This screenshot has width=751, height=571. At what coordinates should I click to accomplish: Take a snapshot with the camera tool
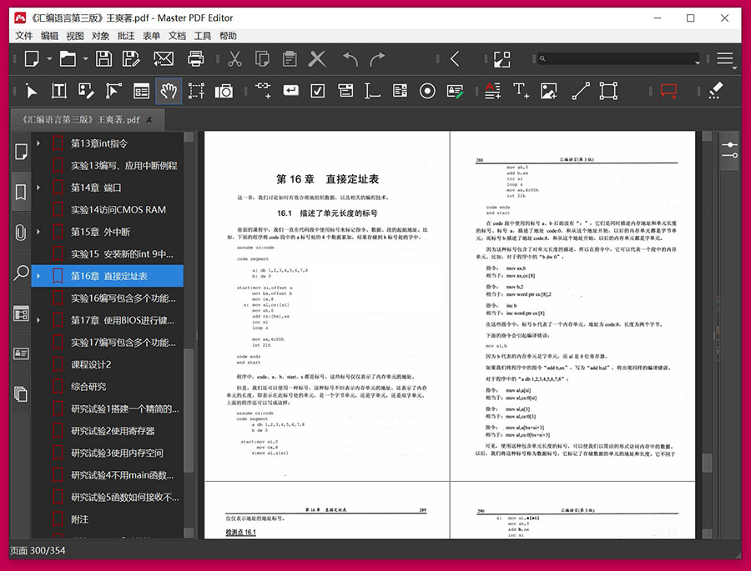[x=224, y=91]
